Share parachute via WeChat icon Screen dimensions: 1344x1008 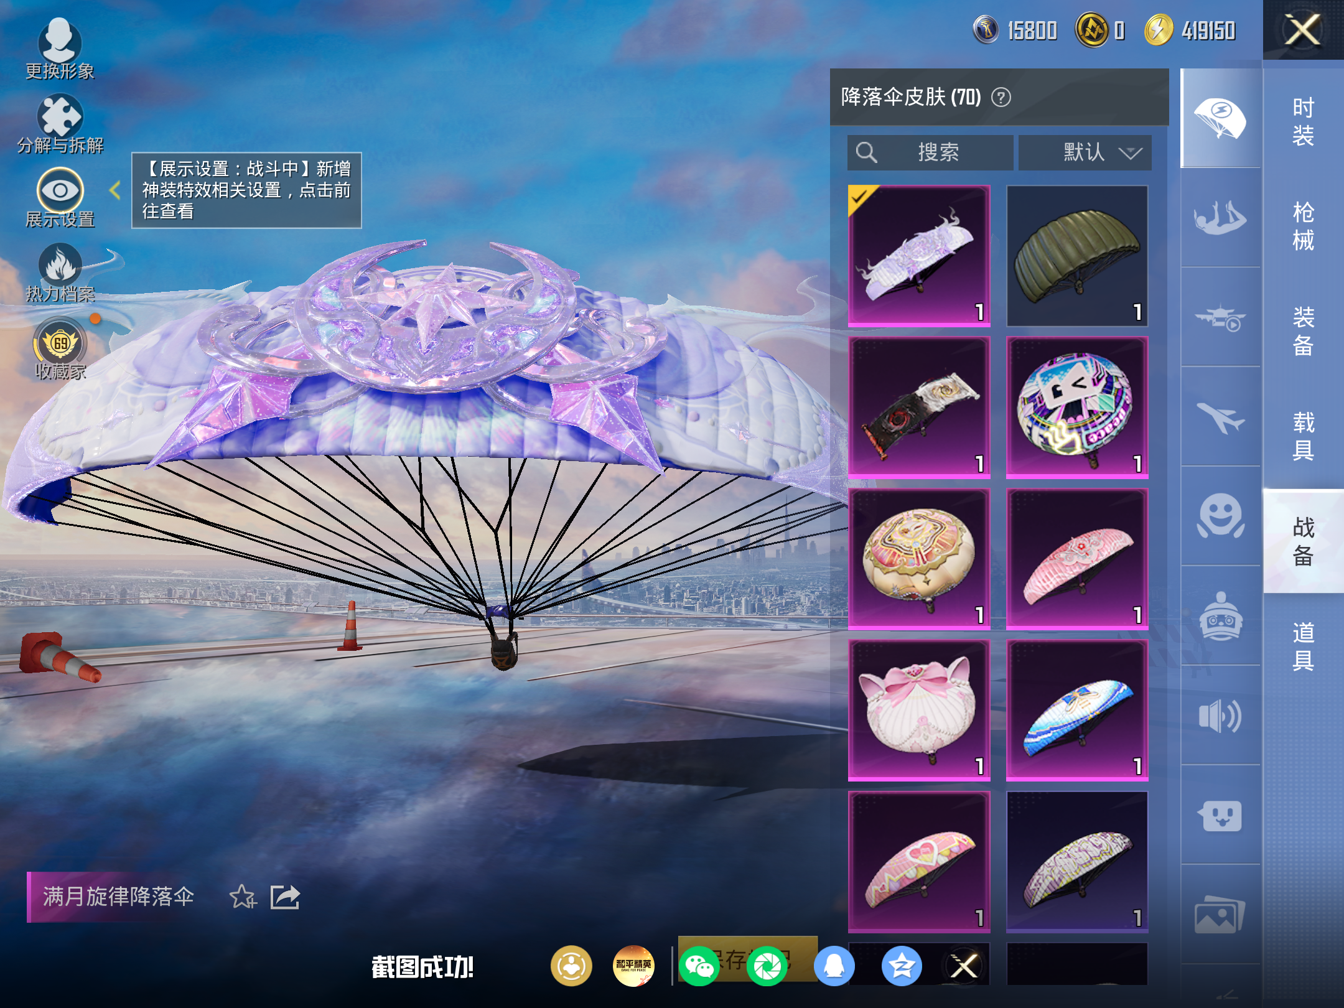pos(699,966)
